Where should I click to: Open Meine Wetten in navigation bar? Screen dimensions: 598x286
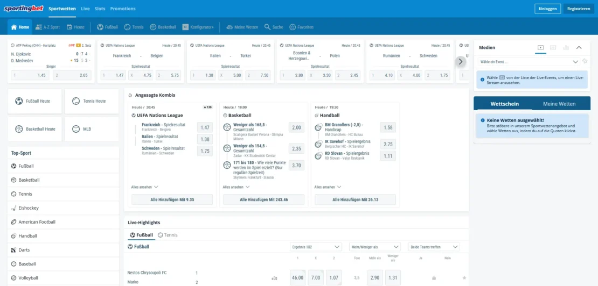pos(242,27)
